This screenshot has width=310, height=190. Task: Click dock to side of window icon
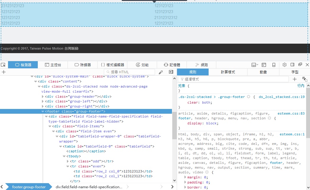pyautogui.click(x=292, y=65)
